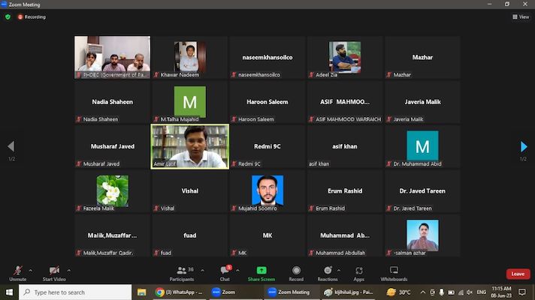The width and height of the screenshot is (535, 300).
Task: Leave the meeting
Action: coord(518,274)
